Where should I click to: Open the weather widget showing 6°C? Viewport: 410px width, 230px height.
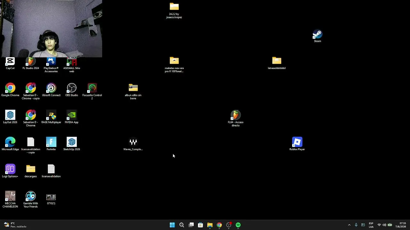coord(15,225)
